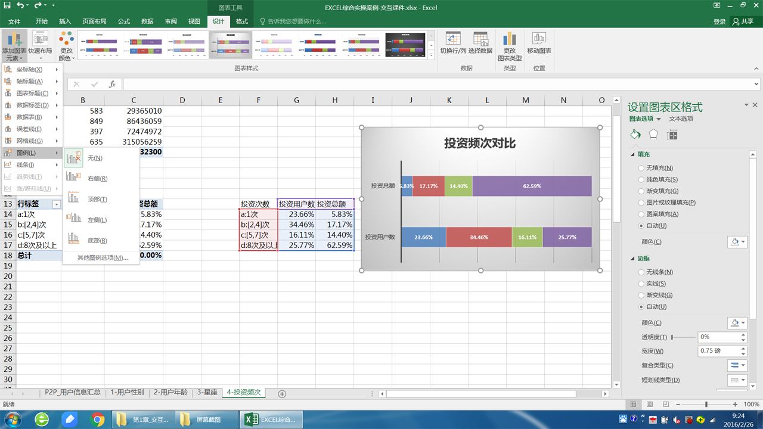The height and width of the screenshot is (429, 763).
Task: Open dash type (短划线类型) dropdown
Action: (737, 380)
